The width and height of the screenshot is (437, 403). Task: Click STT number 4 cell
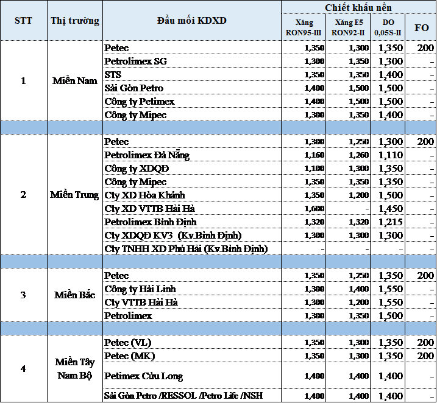point(24,368)
